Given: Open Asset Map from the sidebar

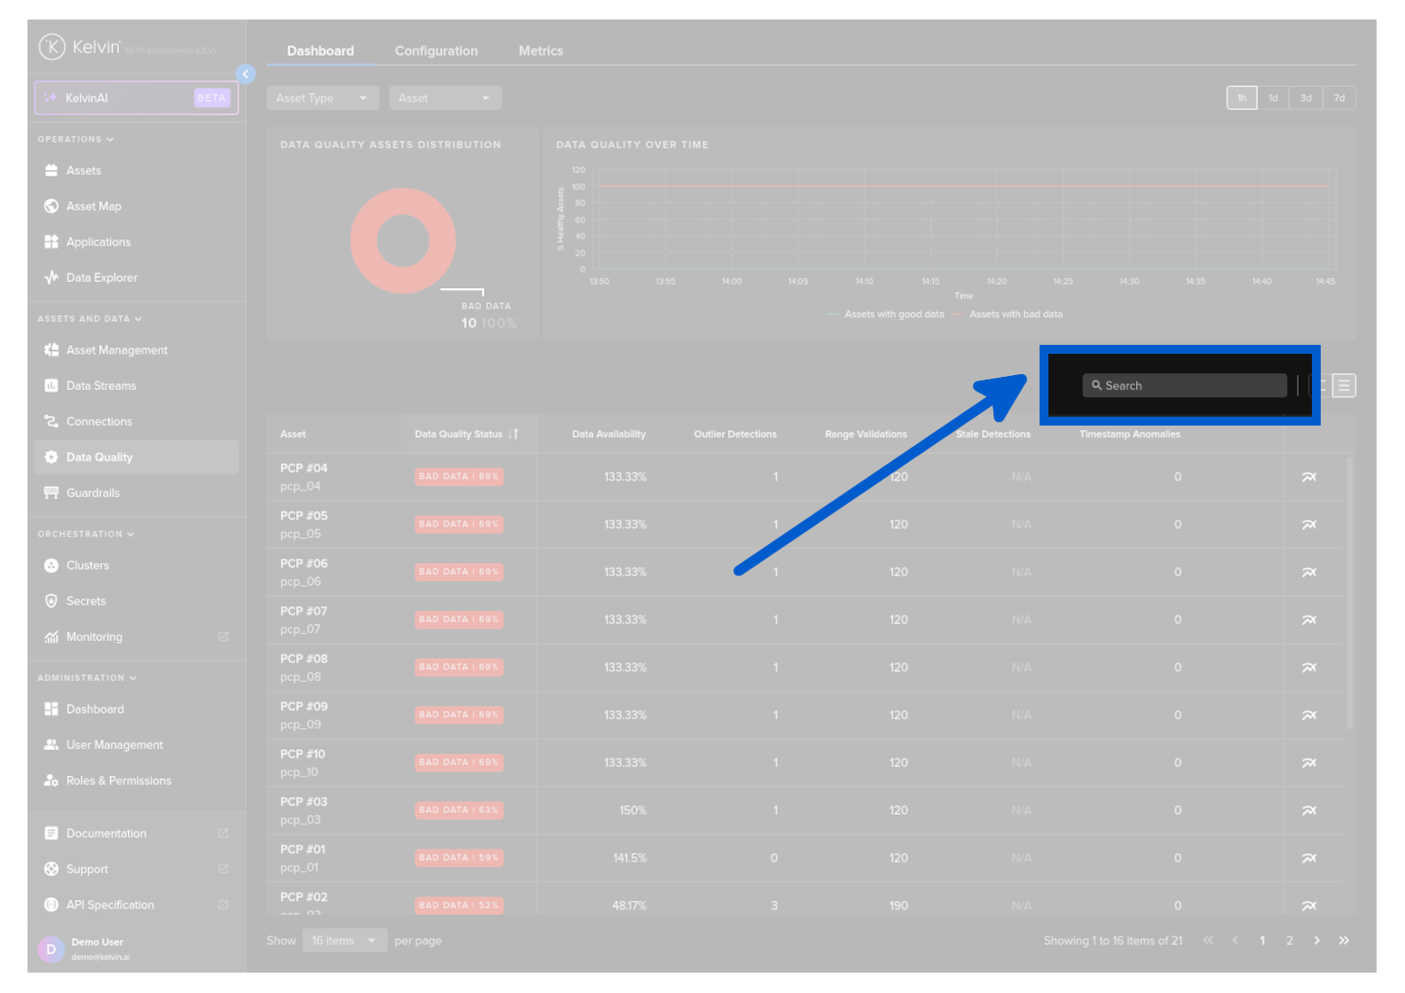Looking at the screenshot, I should [x=93, y=207].
